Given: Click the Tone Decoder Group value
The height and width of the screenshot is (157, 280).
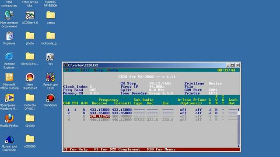Looking at the screenshot, I should [x=161, y=93].
